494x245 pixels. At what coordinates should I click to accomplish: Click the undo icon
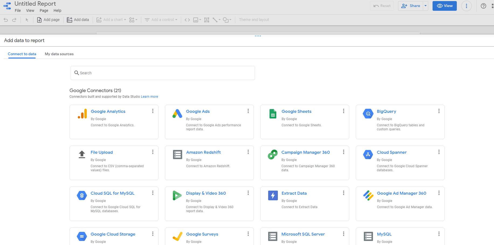click(5, 20)
